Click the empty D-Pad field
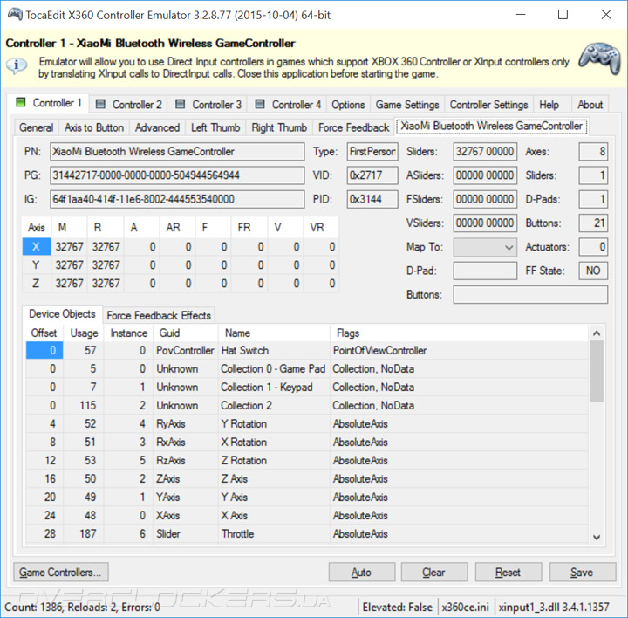 click(485, 271)
